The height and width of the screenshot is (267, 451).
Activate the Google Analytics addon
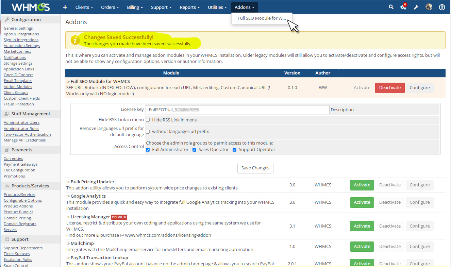[362, 202]
